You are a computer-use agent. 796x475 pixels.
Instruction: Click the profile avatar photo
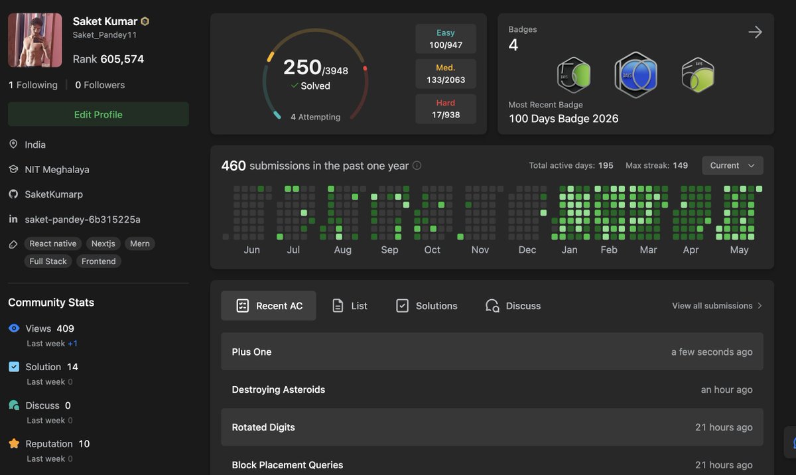coord(35,40)
